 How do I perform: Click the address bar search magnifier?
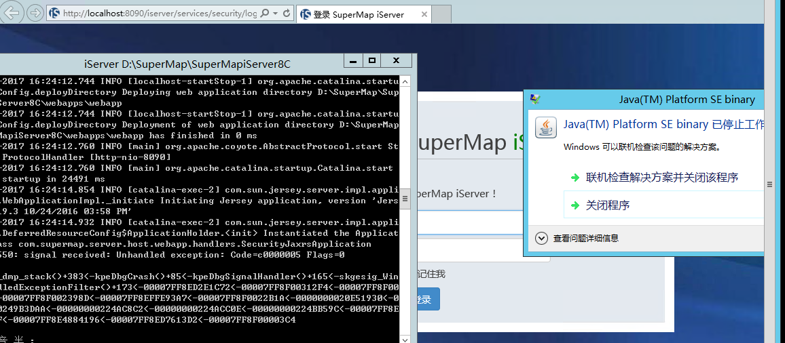click(x=266, y=14)
